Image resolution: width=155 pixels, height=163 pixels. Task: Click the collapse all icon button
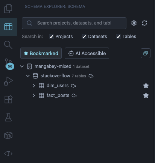click(146, 53)
